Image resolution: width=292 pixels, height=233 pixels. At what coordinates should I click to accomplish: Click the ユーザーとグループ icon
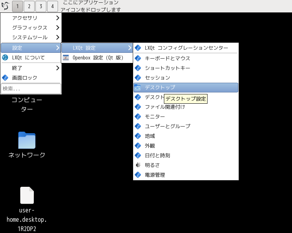click(x=138, y=126)
